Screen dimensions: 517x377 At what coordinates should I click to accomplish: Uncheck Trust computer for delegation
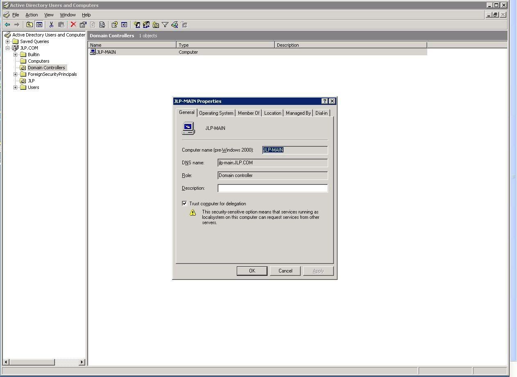coord(184,203)
